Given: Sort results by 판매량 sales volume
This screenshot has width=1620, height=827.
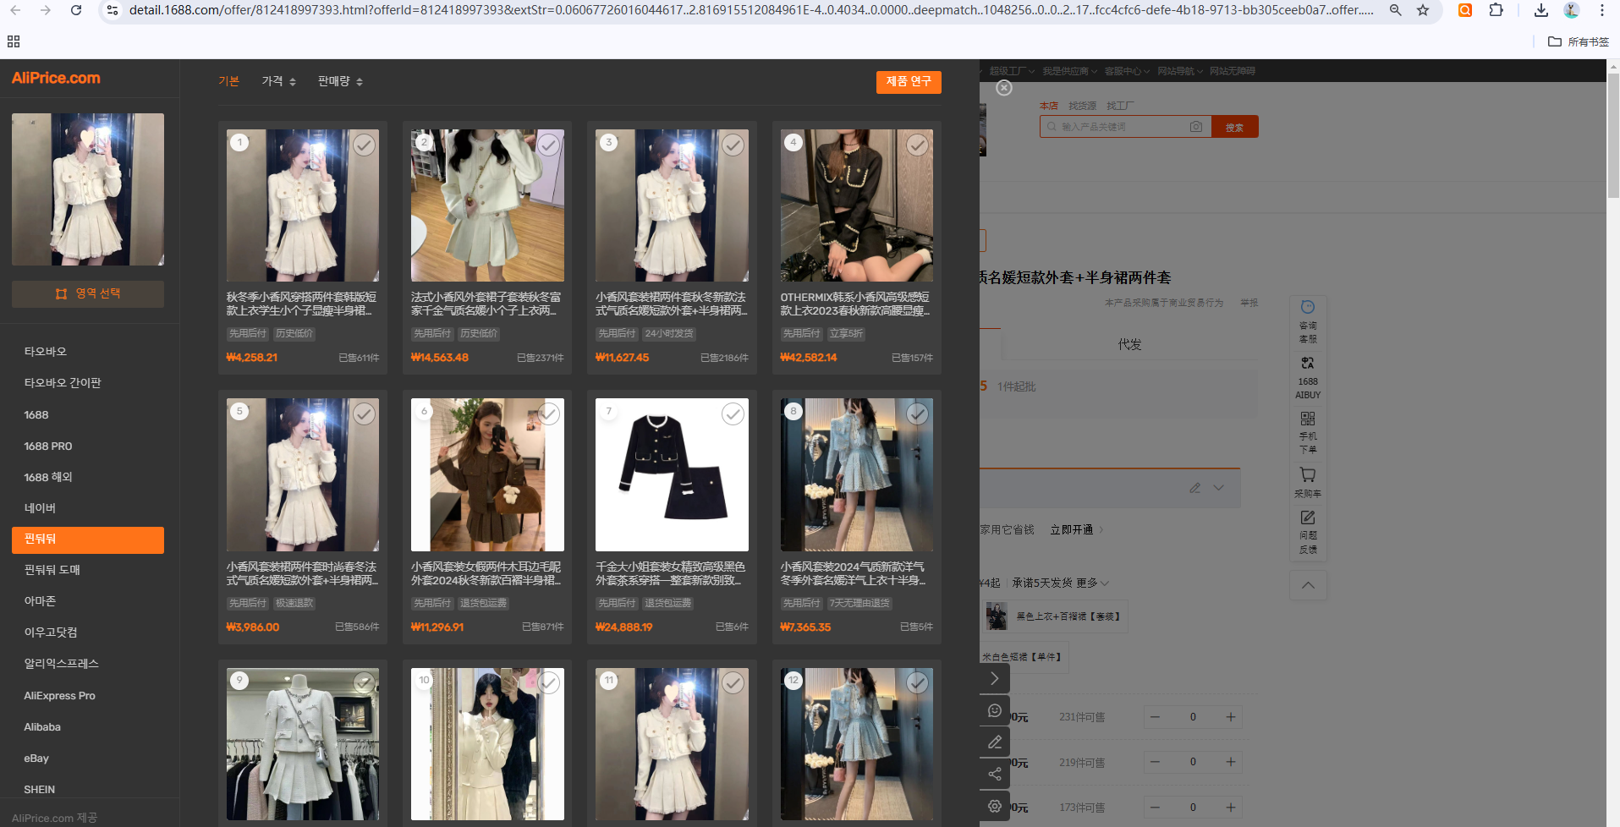Looking at the screenshot, I should (340, 81).
